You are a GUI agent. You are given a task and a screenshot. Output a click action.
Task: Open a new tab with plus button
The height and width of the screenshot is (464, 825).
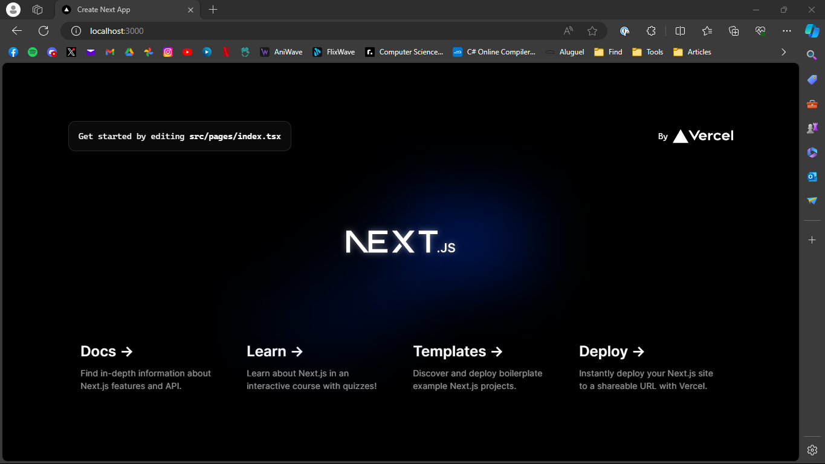coord(213,10)
